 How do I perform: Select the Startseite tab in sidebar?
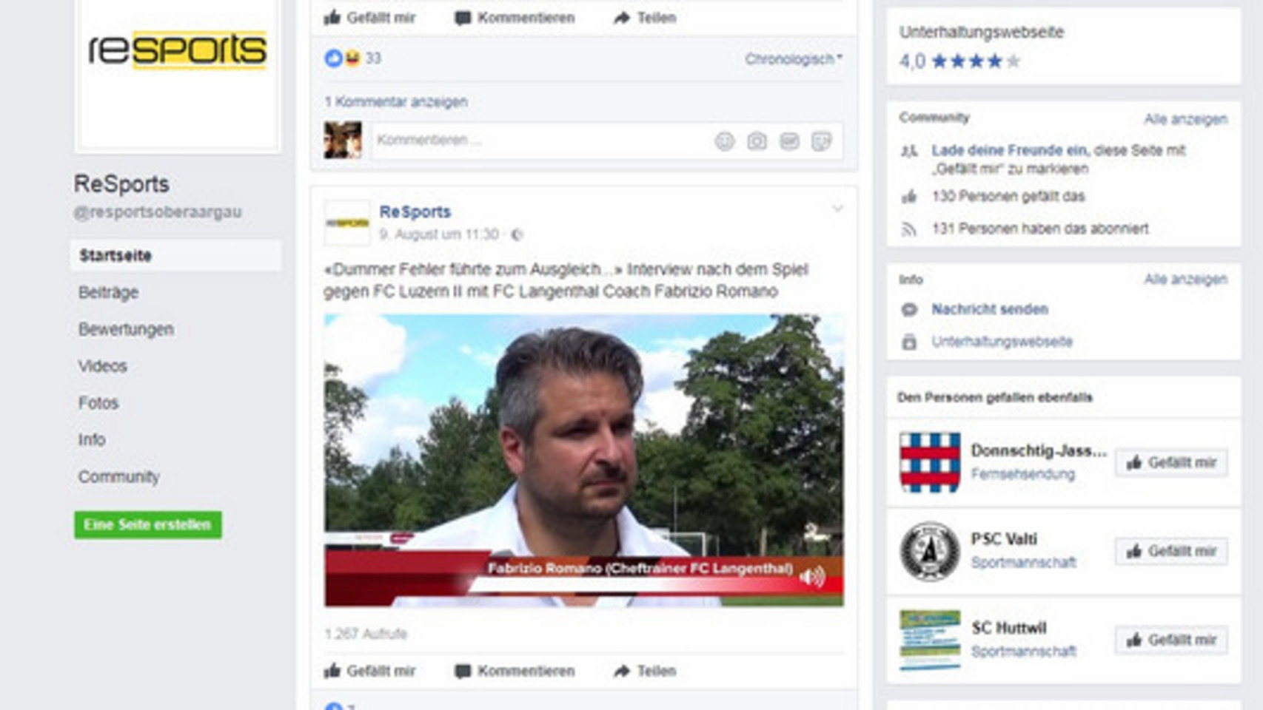[176, 255]
